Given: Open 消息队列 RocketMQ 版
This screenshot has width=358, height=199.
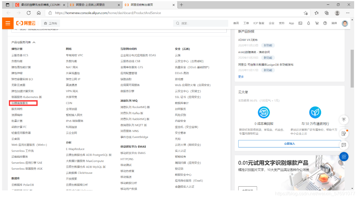Looking at the screenshot, I should pos(135,107).
